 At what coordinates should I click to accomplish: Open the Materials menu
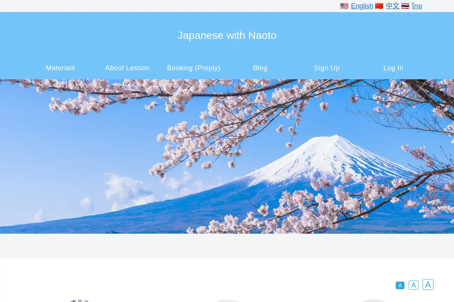click(x=61, y=68)
